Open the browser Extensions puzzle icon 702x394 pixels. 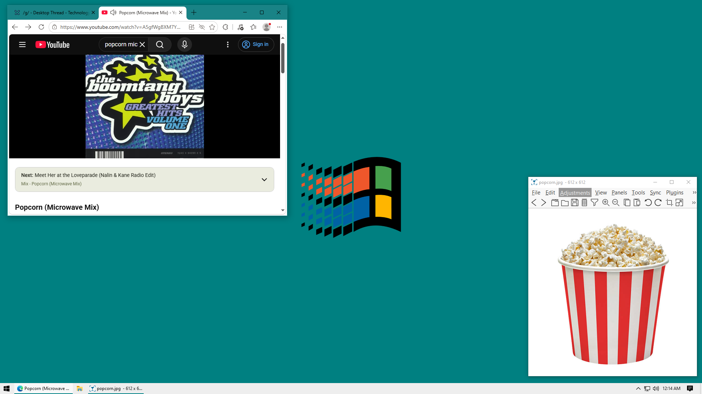(226, 27)
